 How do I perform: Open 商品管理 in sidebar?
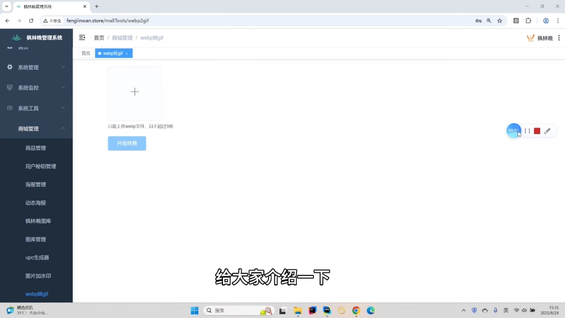pos(36,148)
